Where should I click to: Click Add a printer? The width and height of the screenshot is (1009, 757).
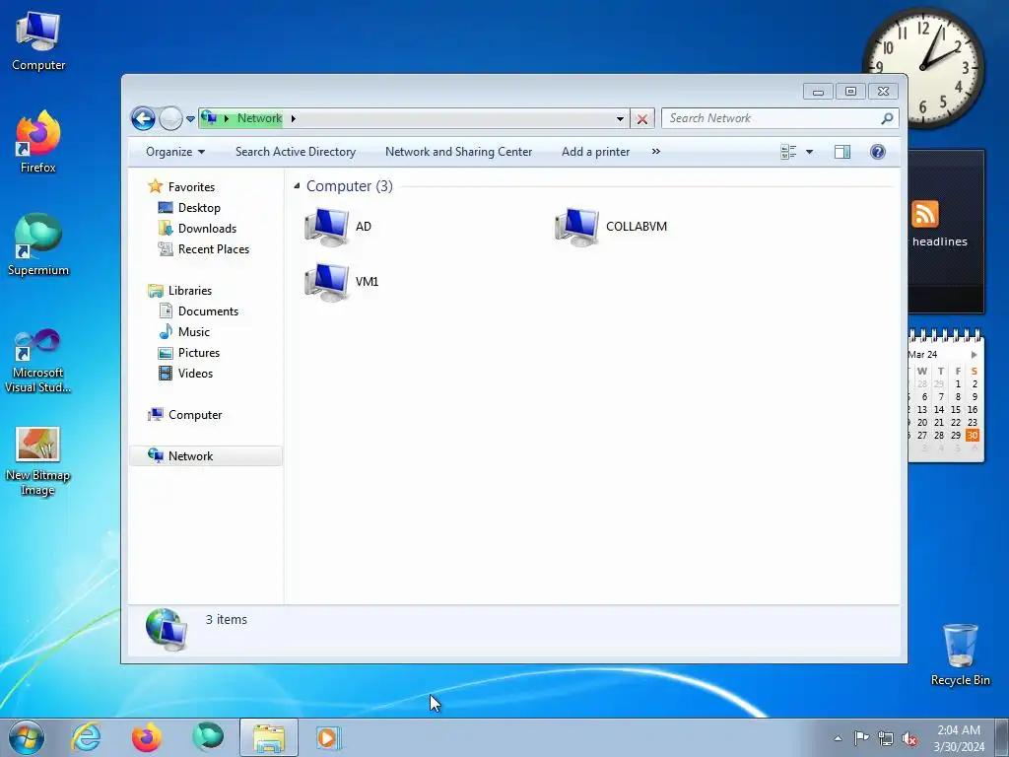[x=595, y=152]
